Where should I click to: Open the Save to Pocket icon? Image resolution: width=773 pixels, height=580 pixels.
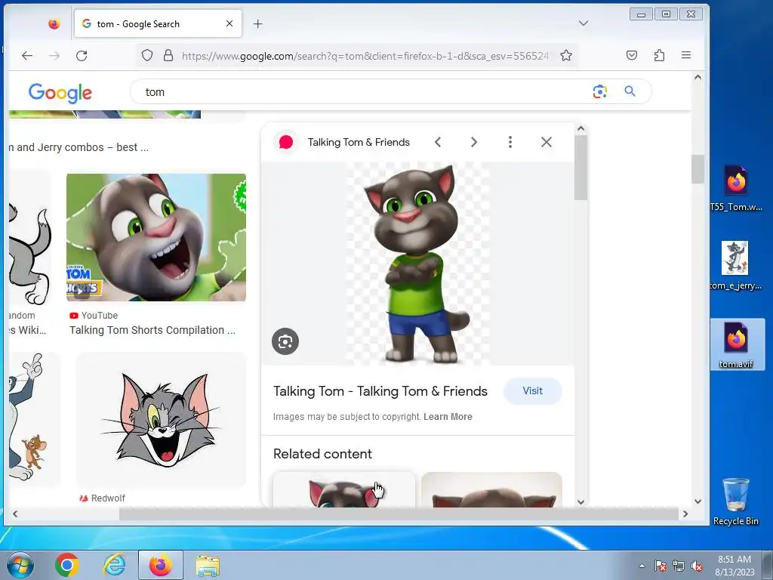coord(632,55)
